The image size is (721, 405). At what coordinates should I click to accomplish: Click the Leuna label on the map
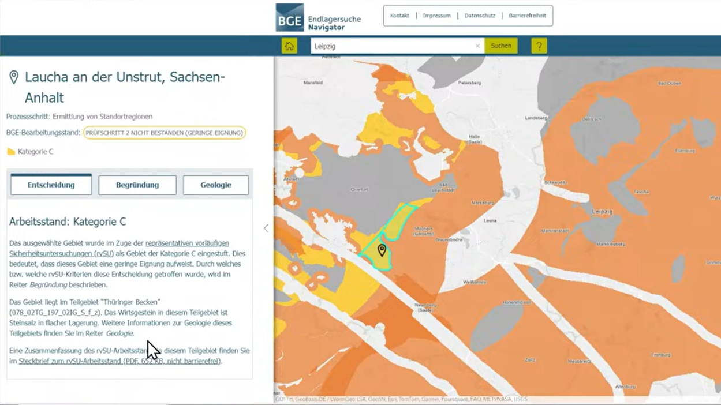pos(490,220)
